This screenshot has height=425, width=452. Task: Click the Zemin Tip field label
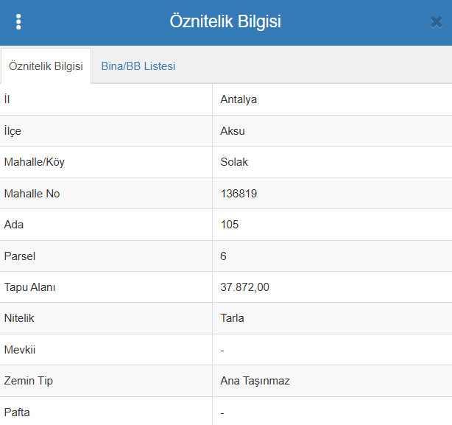(x=29, y=381)
